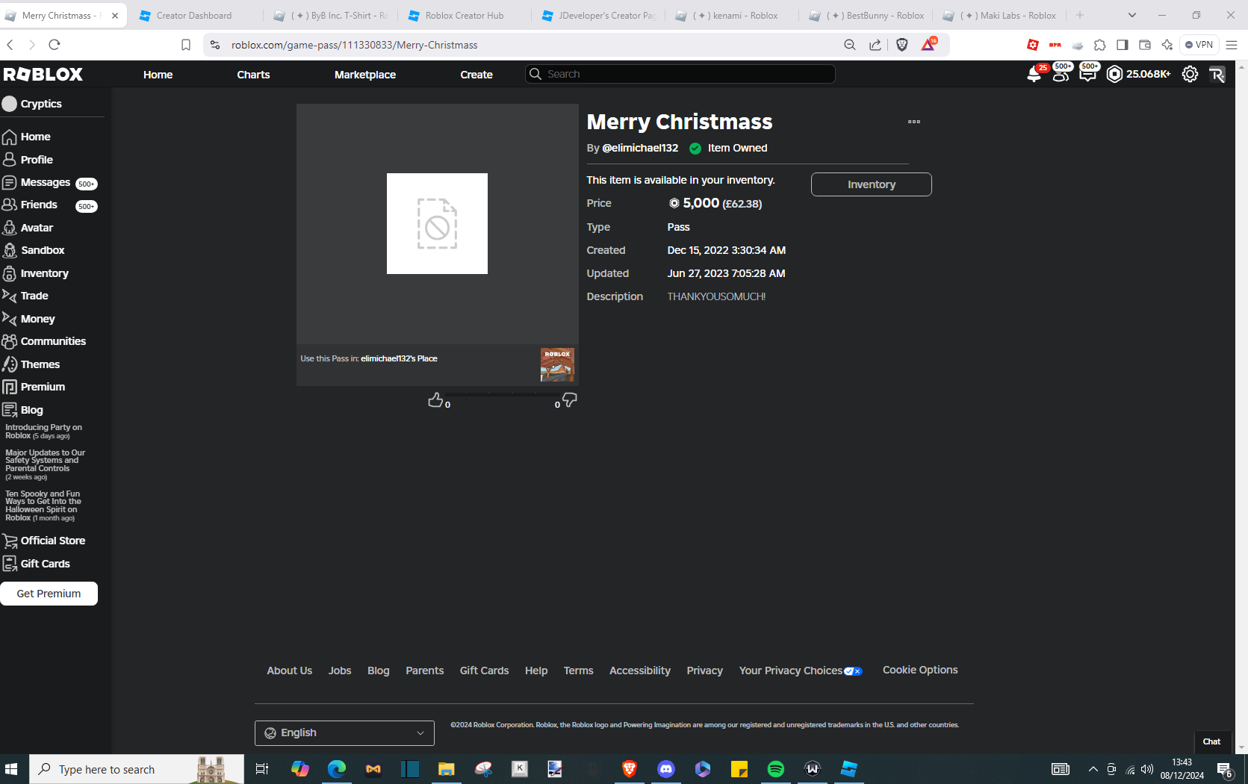This screenshot has height=784, width=1248.
Task: Switch to the Creator Dashboard tab
Action: (x=195, y=16)
